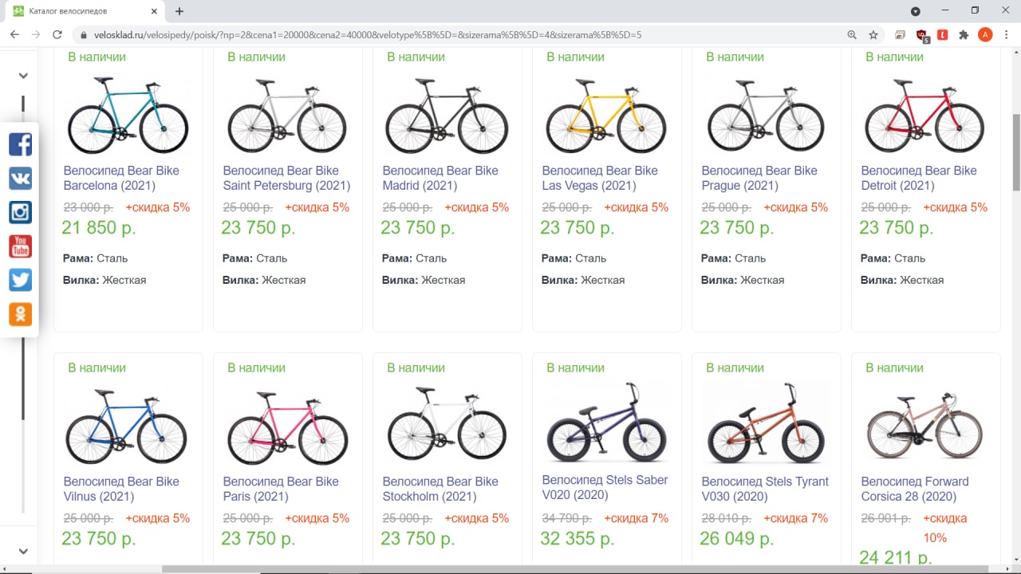
Task: Open the VK social icon
Action: (20, 179)
